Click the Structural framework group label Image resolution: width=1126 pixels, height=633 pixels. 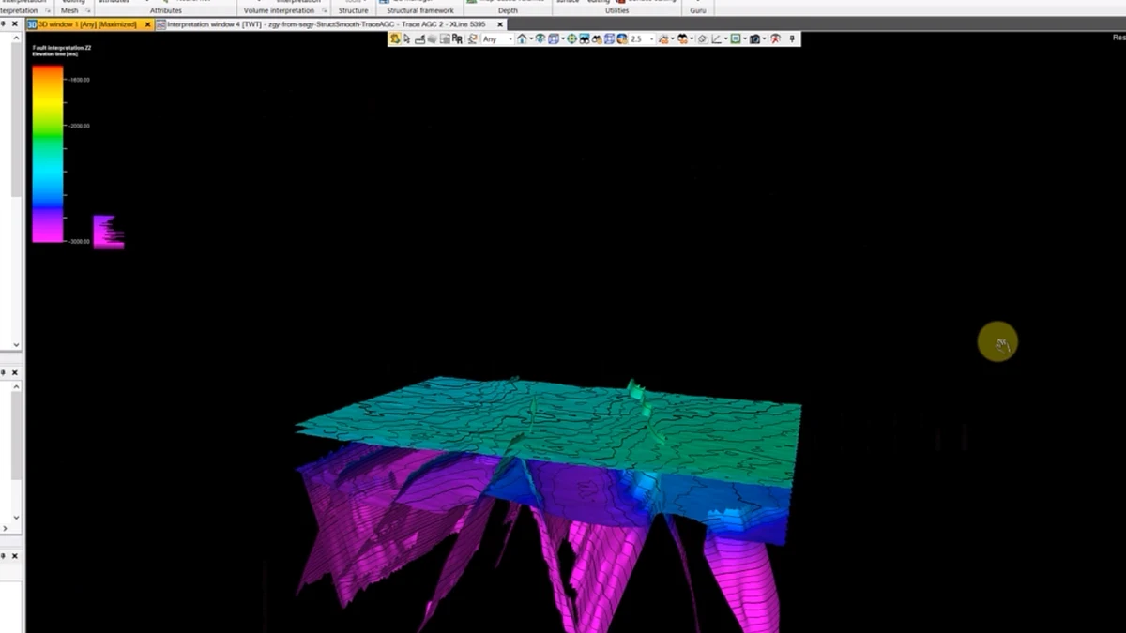coord(420,11)
